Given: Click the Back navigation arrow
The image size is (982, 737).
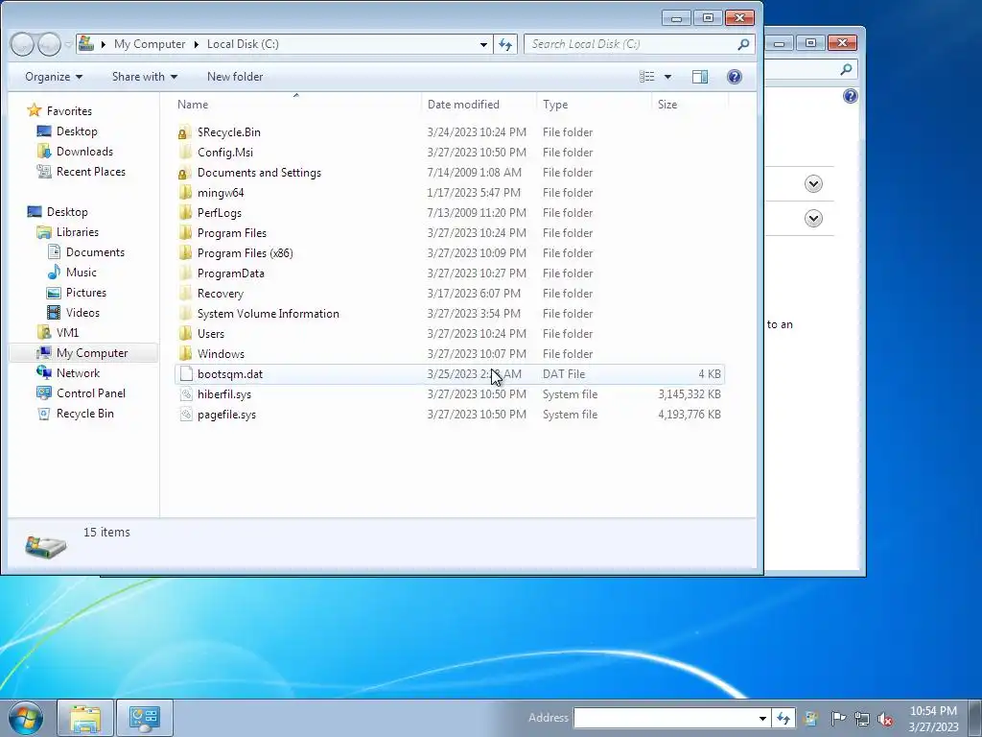Looking at the screenshot, I should (x=22, y=44).
